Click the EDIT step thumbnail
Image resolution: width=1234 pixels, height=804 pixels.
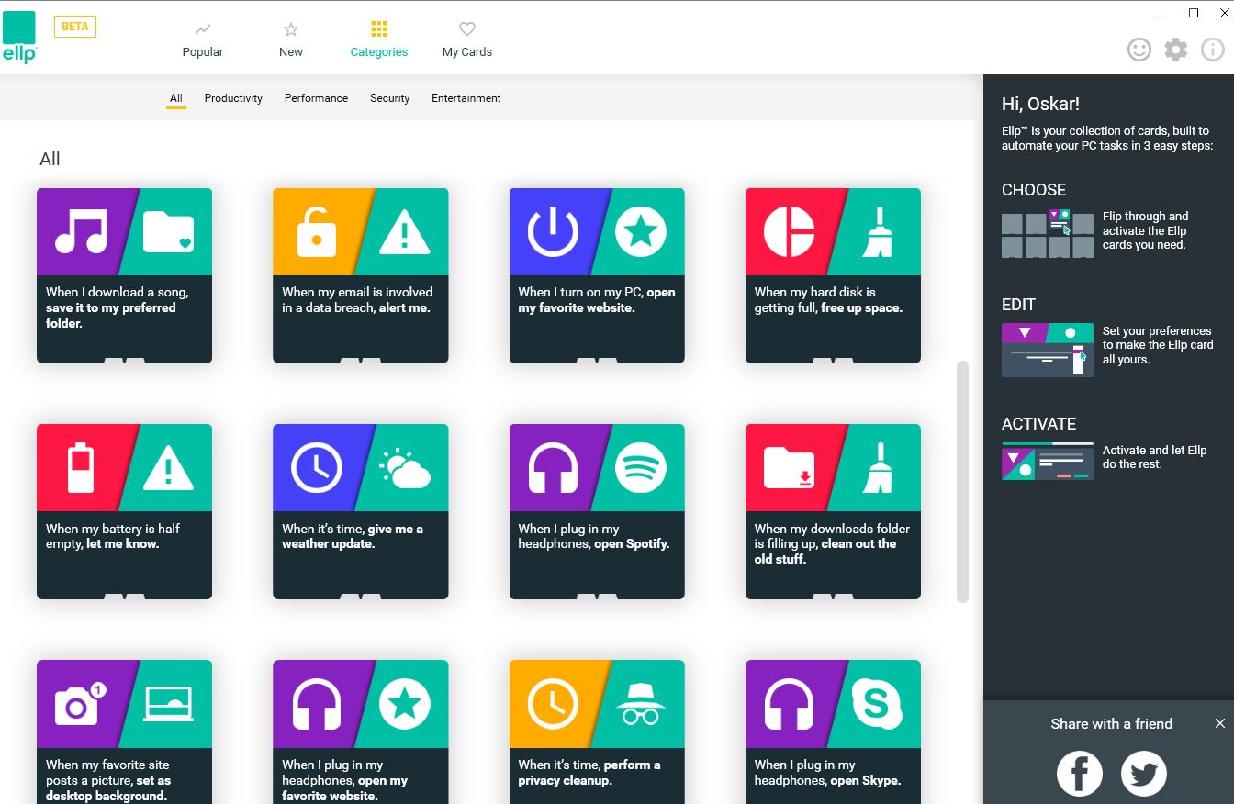pyautogui.click(x=1048, y=350)
